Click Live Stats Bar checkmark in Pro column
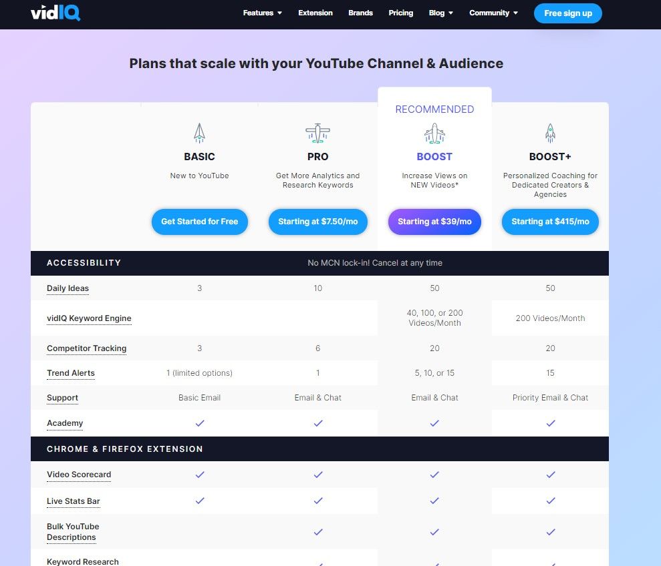The image size is (661, 566). pyautogui.click(x=318, y=501)
